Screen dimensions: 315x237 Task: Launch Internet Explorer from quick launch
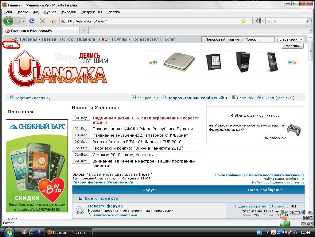pos(31,232)
